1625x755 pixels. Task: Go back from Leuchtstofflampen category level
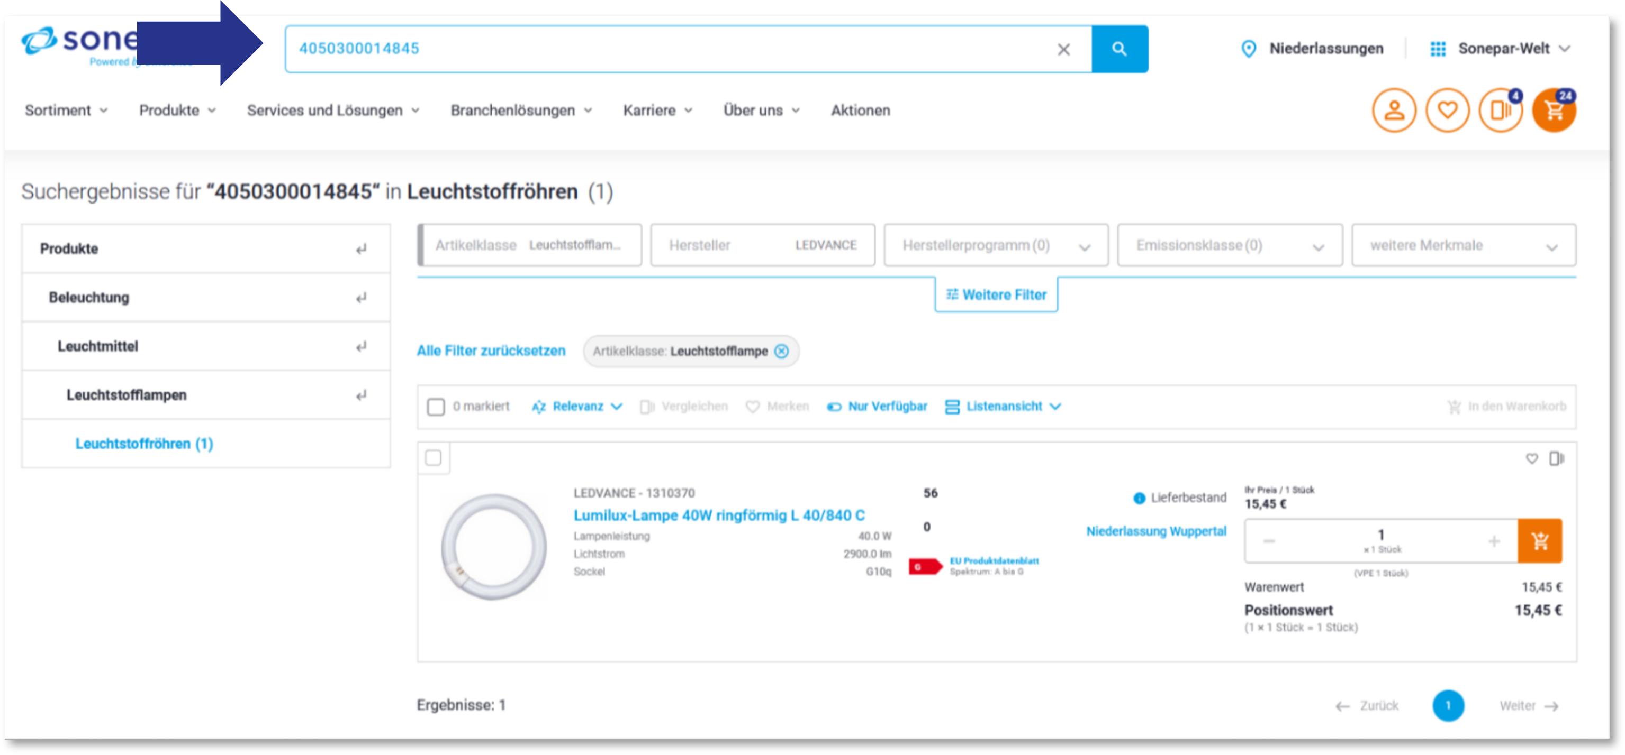pos(361,395)
